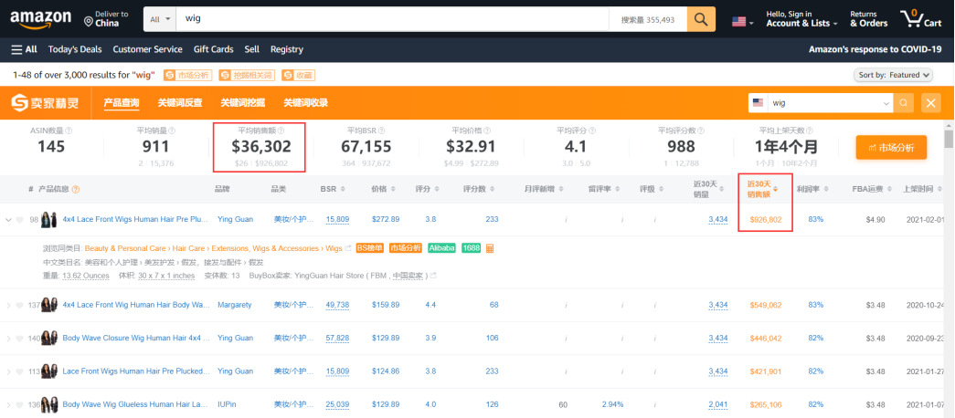Screen dimensions: 955x418
Task: Sort table by BSR column
Action: [x=333, y=189]
